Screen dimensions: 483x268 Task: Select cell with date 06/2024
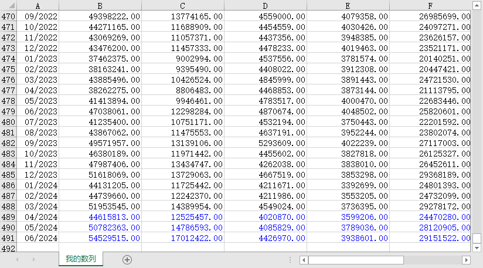pyautogui.click(x=38, y=238)
